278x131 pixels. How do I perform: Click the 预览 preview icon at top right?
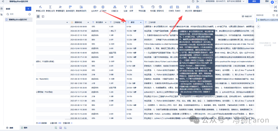(275, 7)
